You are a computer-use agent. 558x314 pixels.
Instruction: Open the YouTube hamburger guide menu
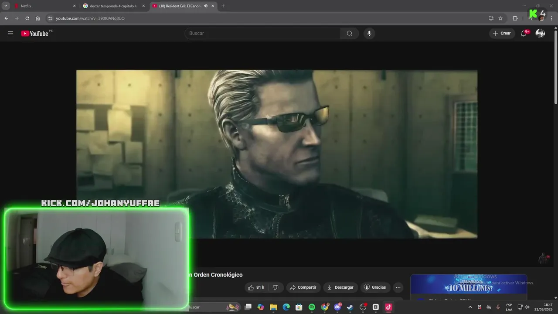(10, 33)
